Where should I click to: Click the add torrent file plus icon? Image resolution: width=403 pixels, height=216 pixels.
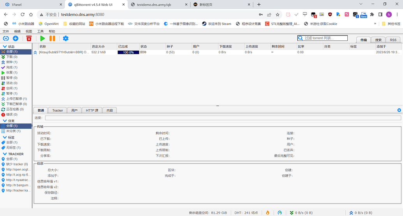click(16, 38)
